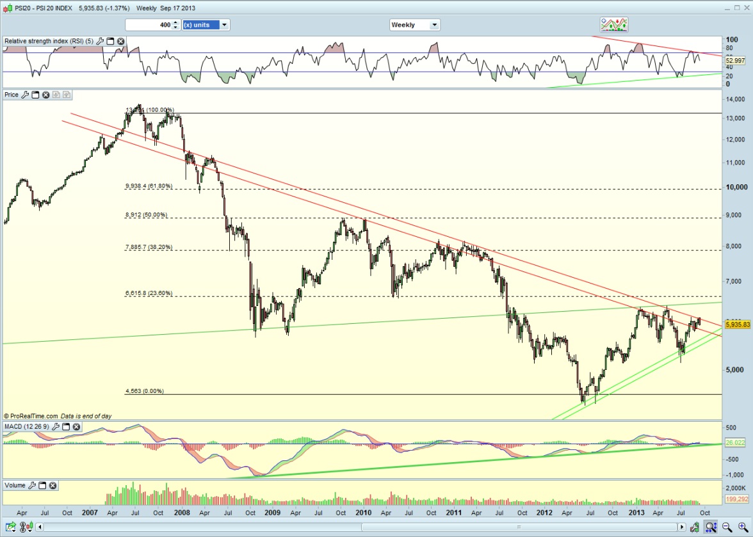Zoom in with the plus magnifier
Screen dimensions: 753x537
click(743, 527)
